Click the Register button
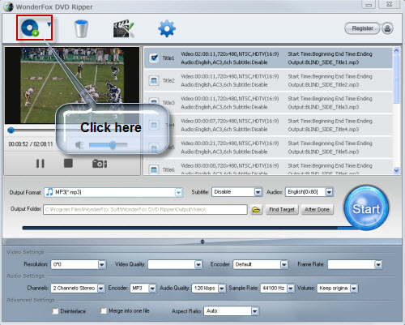 coord(362,28)
